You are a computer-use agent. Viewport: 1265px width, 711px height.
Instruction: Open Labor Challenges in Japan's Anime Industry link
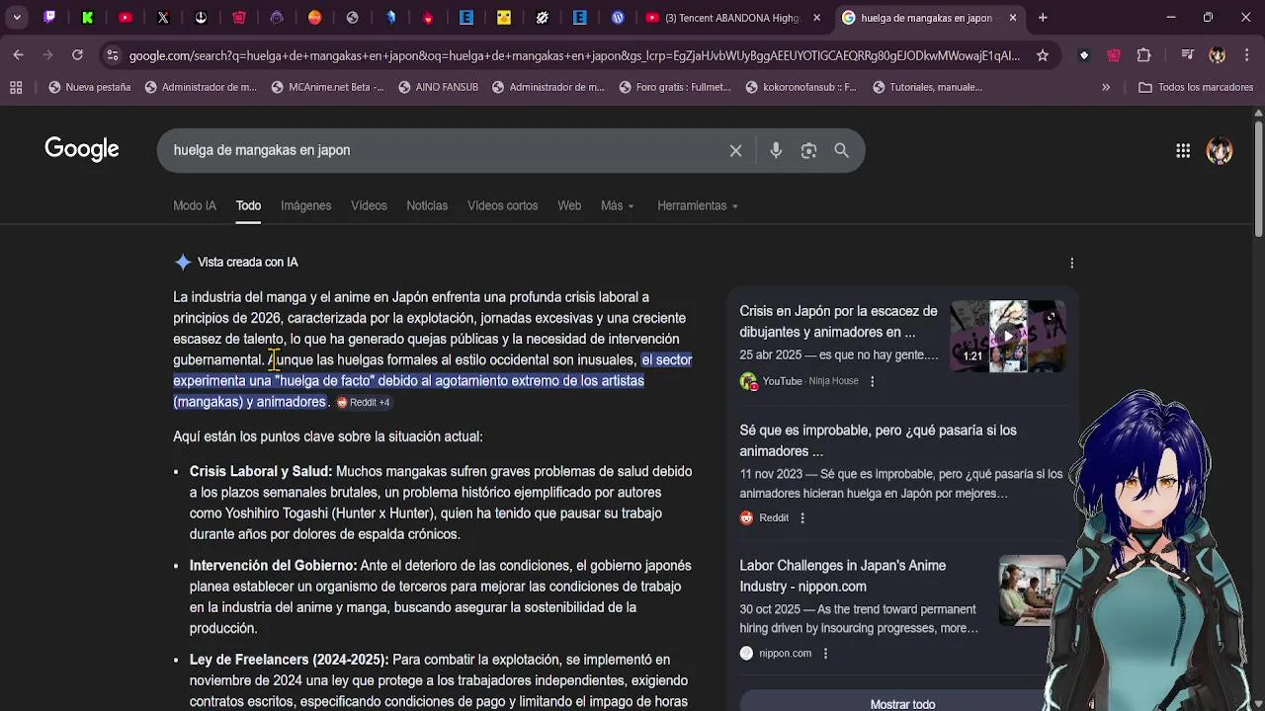click(842, 576)
